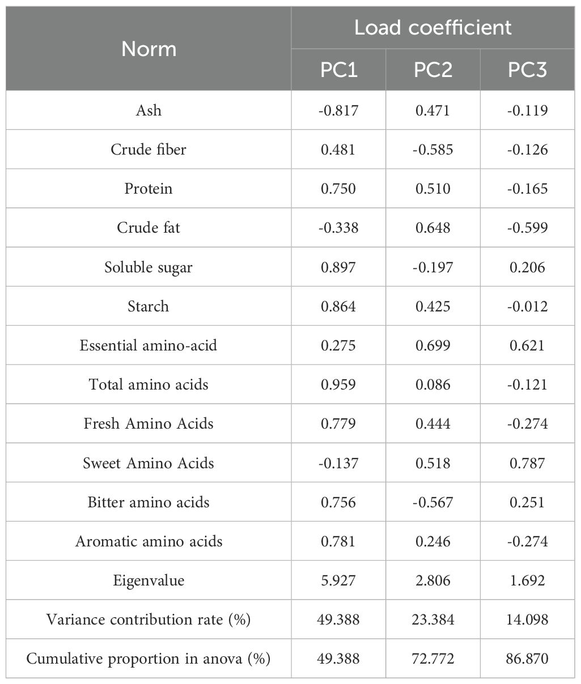Click the PC3 column header
The width and height of the screenshot is (581, 684).
coord(527,70)
